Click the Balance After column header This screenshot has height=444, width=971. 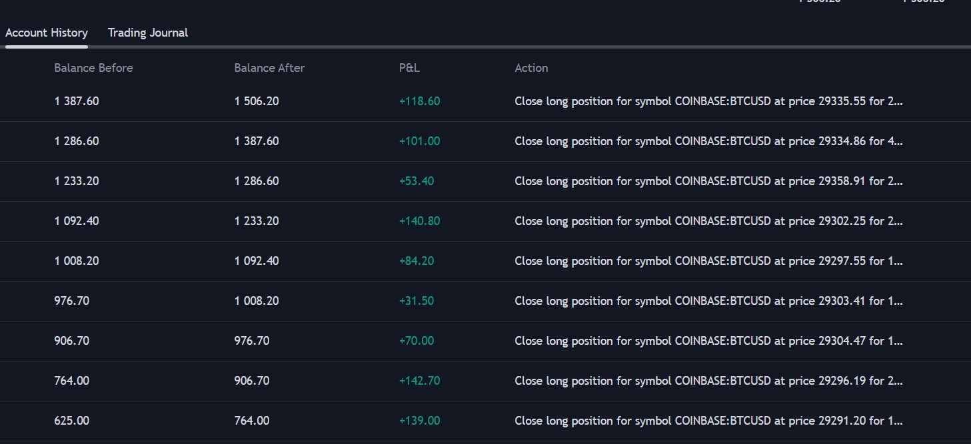tap(269, 68)
